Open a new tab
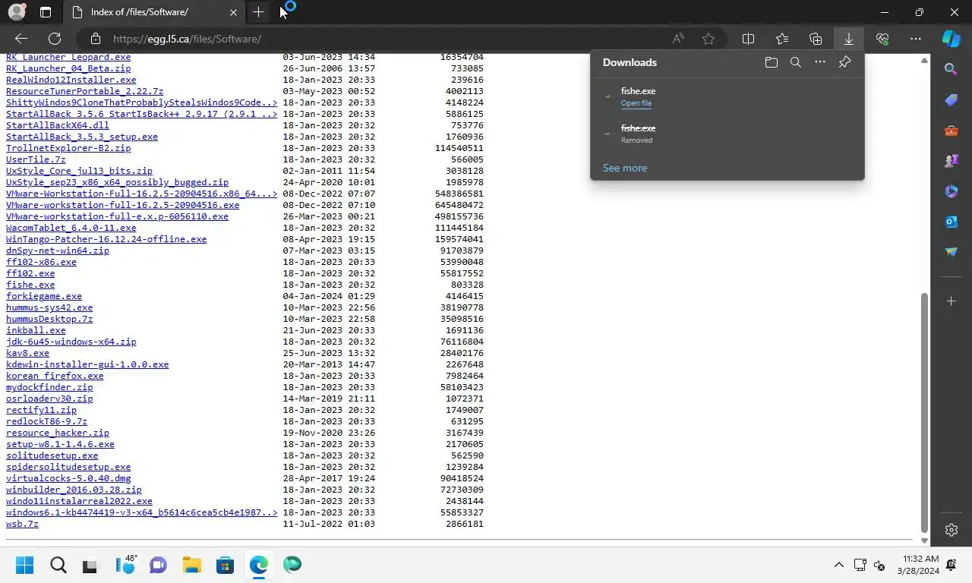The image size is (972, 583). 258,12
